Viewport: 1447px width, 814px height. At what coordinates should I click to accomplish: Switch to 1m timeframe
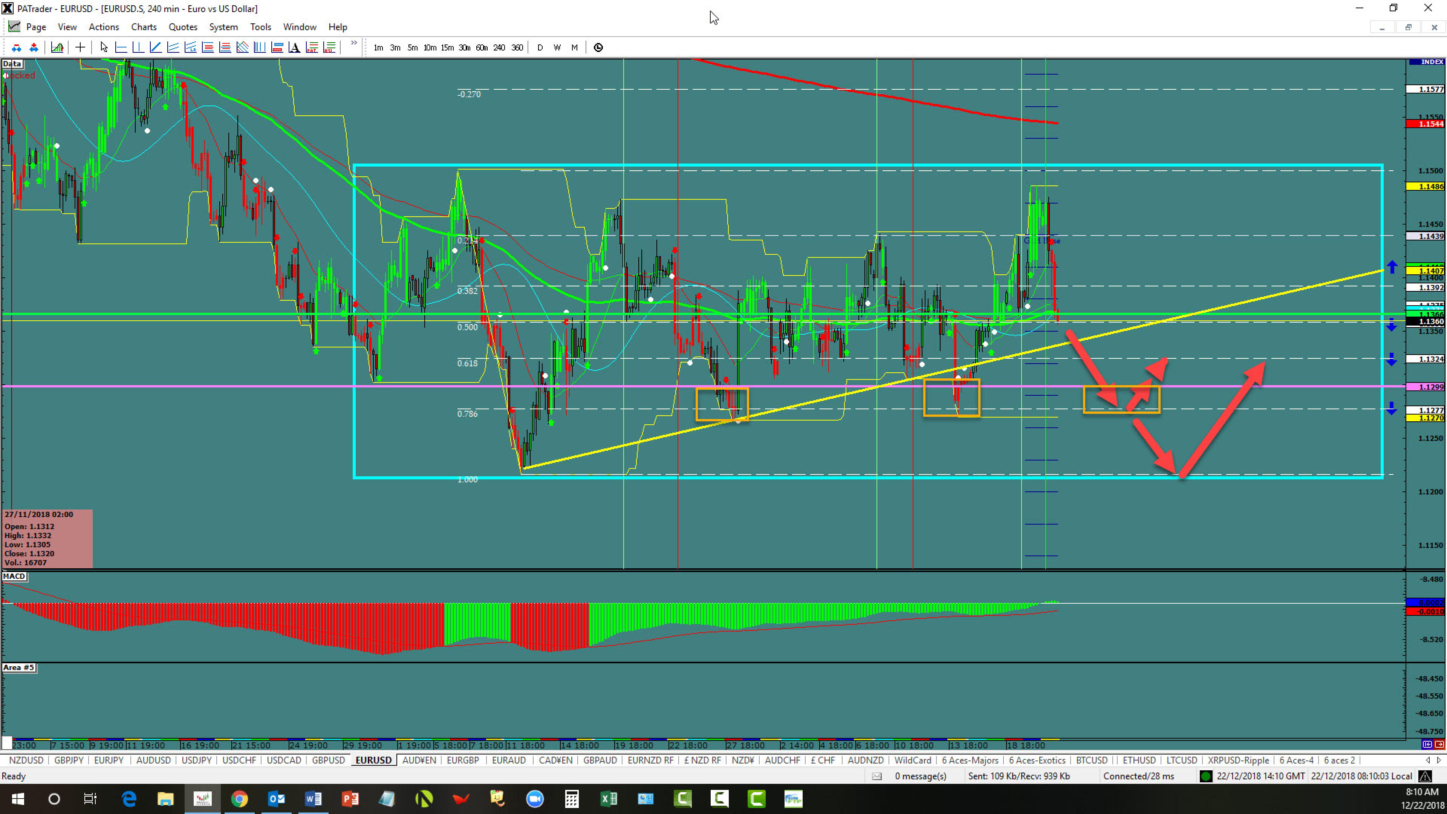(379, 48)
